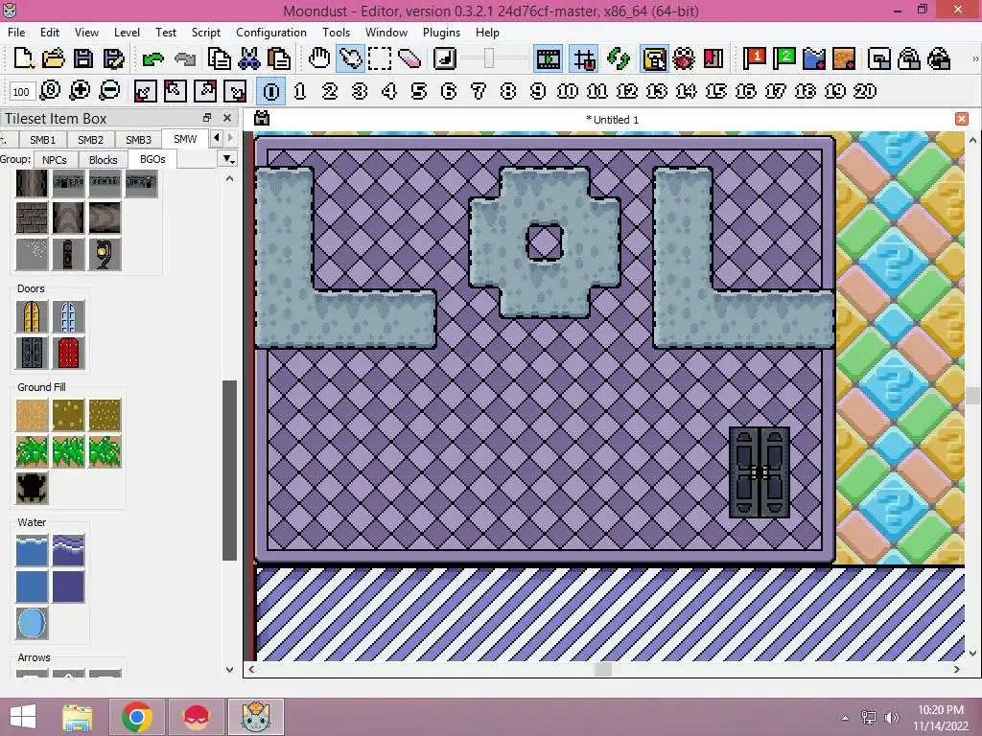This screenshot has width=982, height=736.
Task: Toggle section 0 button
Action: (x=271, y=91)
